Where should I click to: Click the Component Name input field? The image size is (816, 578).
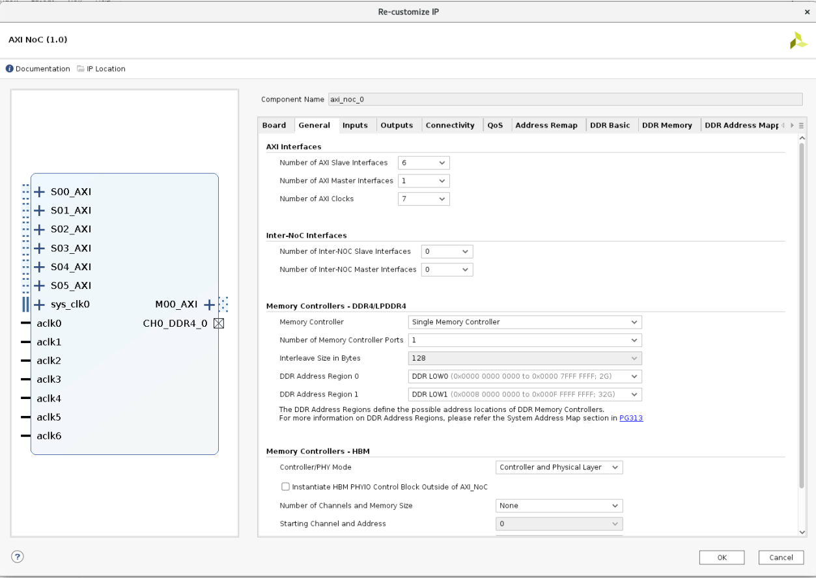564,100
